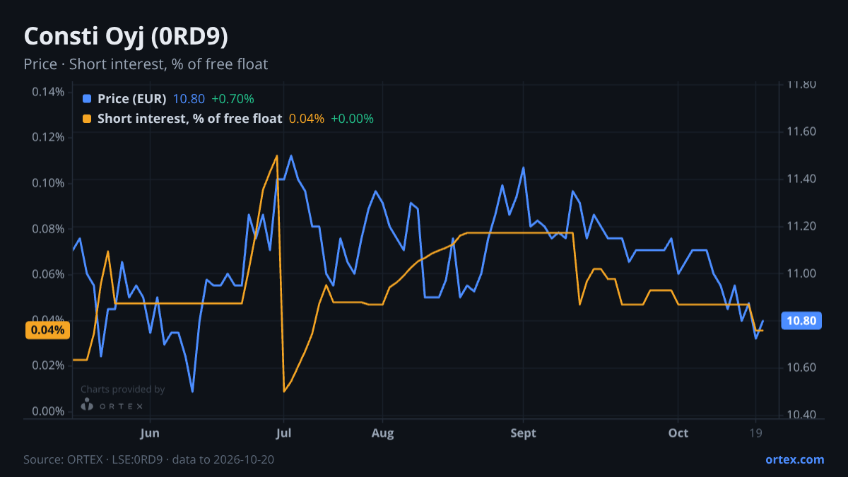Click the Jun x-axis label
848x477 pixels.
click(150, 432)
